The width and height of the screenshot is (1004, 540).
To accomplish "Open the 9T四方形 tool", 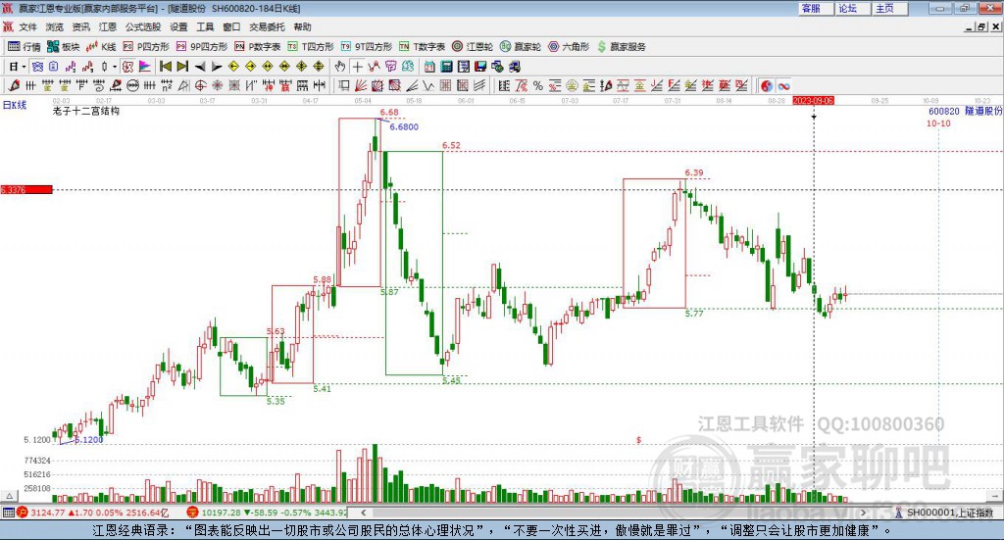I will point(367,47).
